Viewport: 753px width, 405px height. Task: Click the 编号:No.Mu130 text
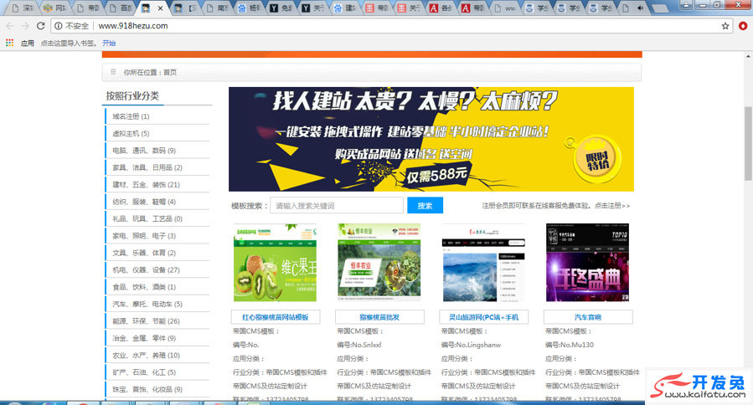tap(569, 345)
